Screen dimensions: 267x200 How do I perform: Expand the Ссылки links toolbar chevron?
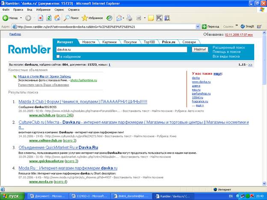(237, 26)
